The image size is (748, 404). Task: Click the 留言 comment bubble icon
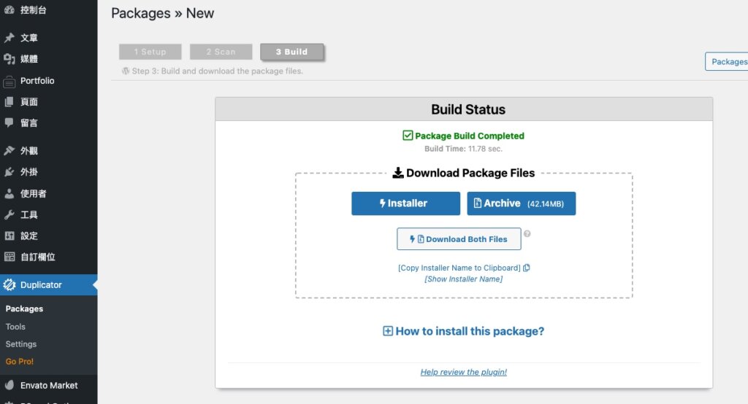pos(9,123)
